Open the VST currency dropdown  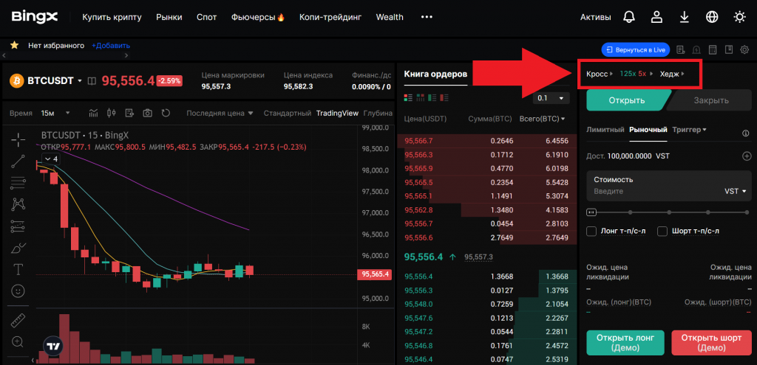(734, 191)
